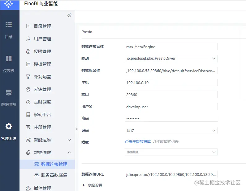Click the 权限管理 lock icon
246x191 pixels.
click(x=28, y=51)
